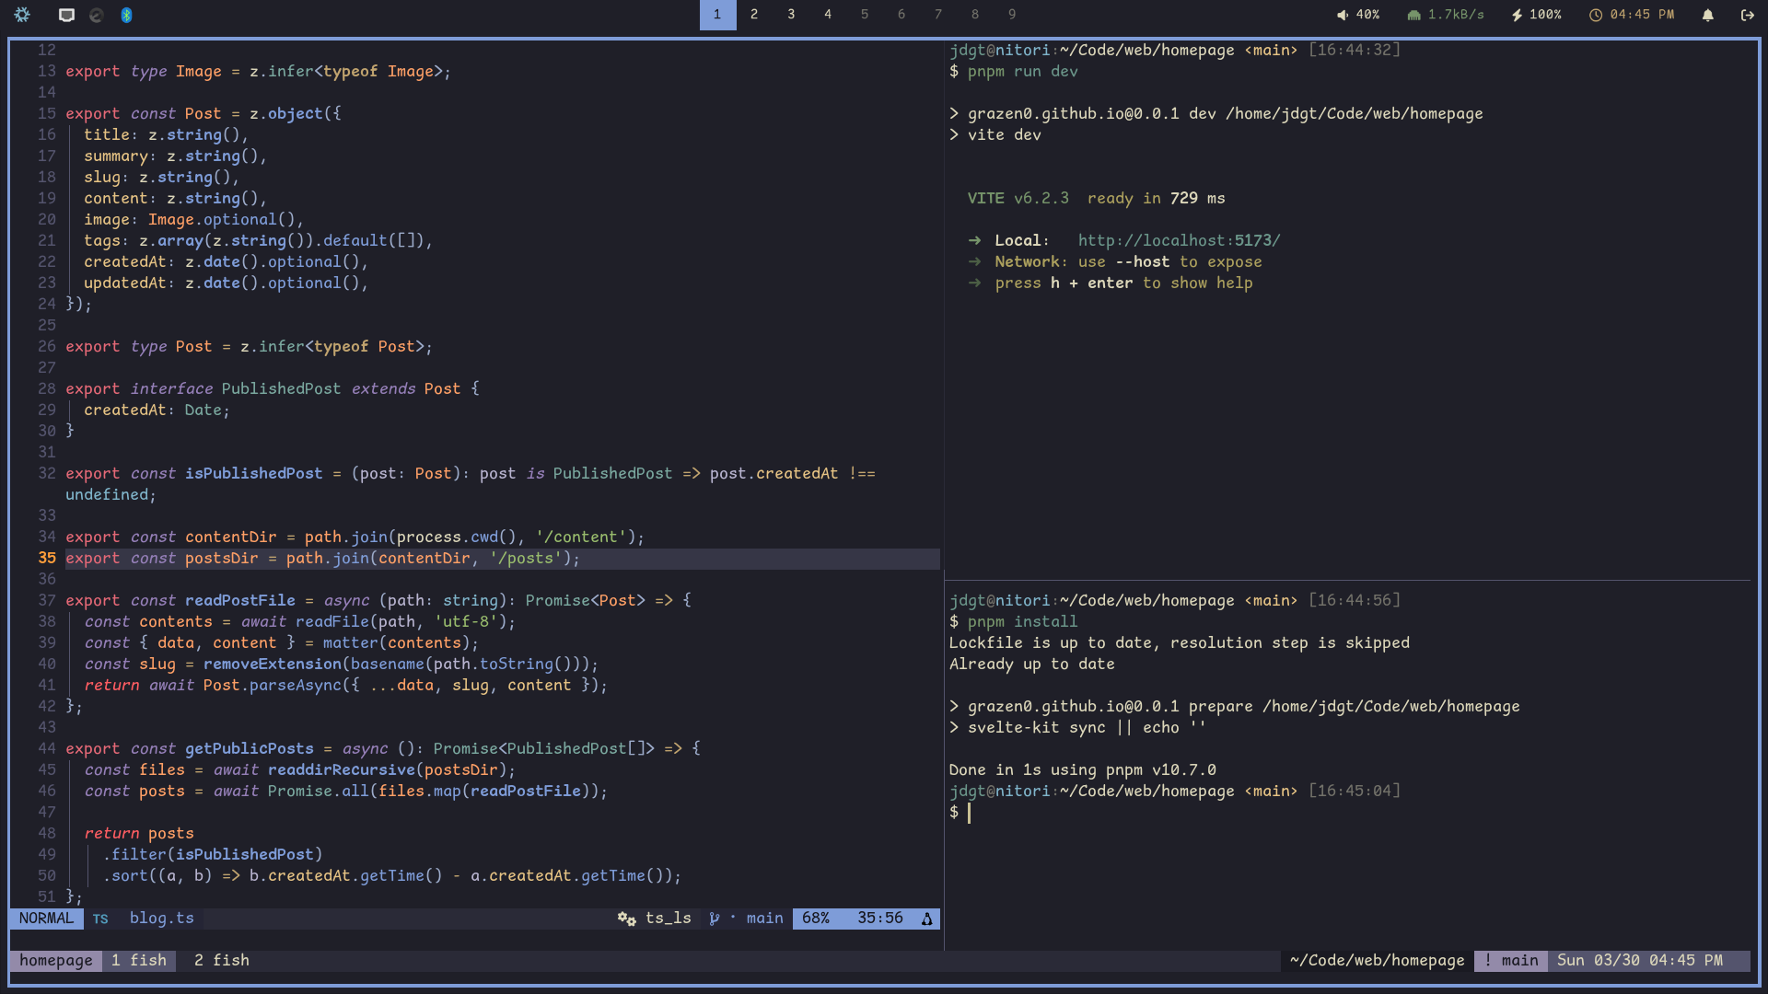Image resolution: width=1768 pixels, height=994 pixels.
Task: Click 'getPublicPosts' function name on line 44
Action: (x=250, y=748)
